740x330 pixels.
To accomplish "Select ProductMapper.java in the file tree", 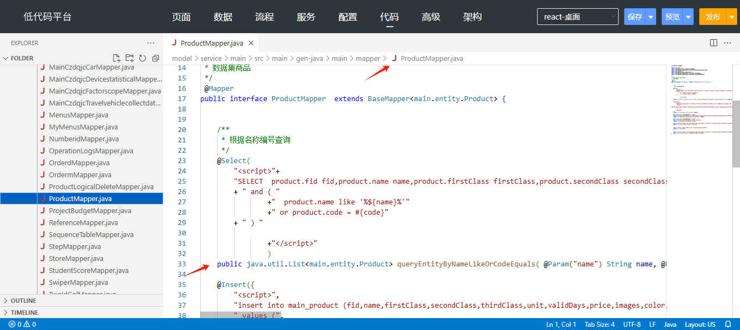I will click(x=82, y=199).
